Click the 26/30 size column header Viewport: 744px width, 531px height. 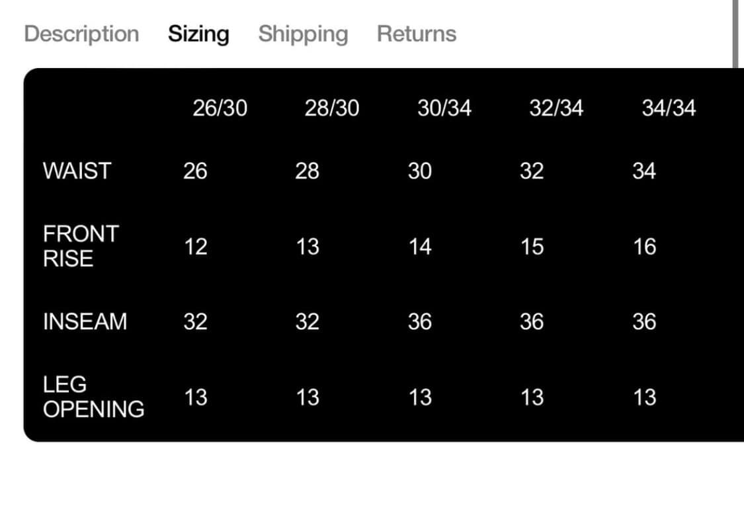click(220, 108)
